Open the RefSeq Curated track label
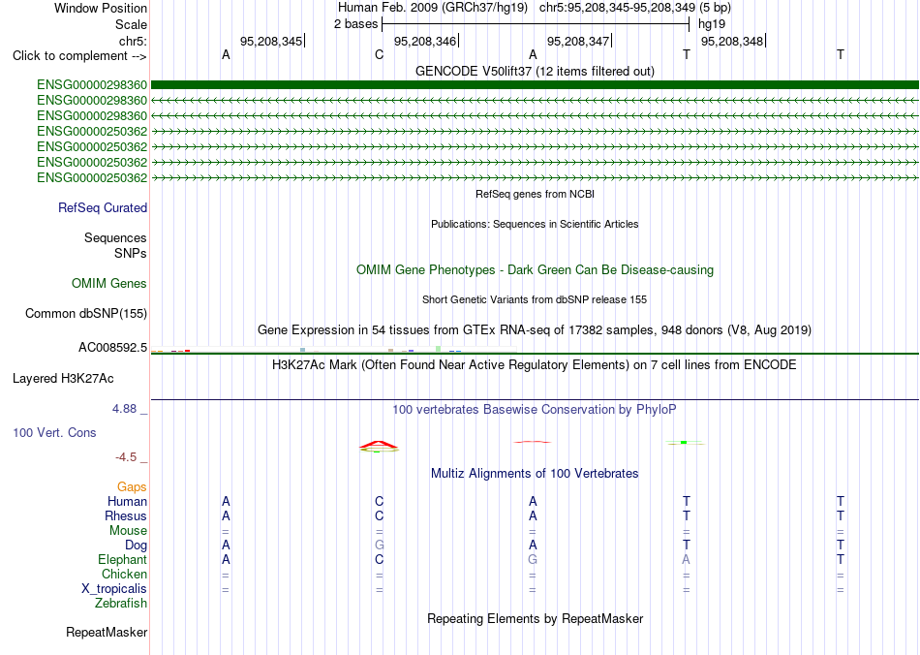Screen dimensions: 920x655 tap(103, 207)
